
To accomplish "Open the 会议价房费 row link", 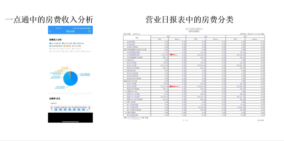I will 131,44.
